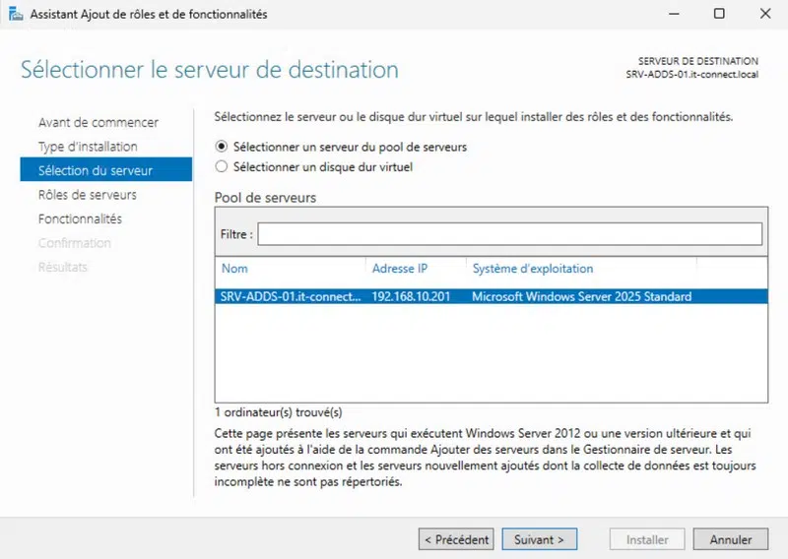The image size is (788, 559).
Task: Select 'Sélection du serveur' step
Action: click(106, 169)
